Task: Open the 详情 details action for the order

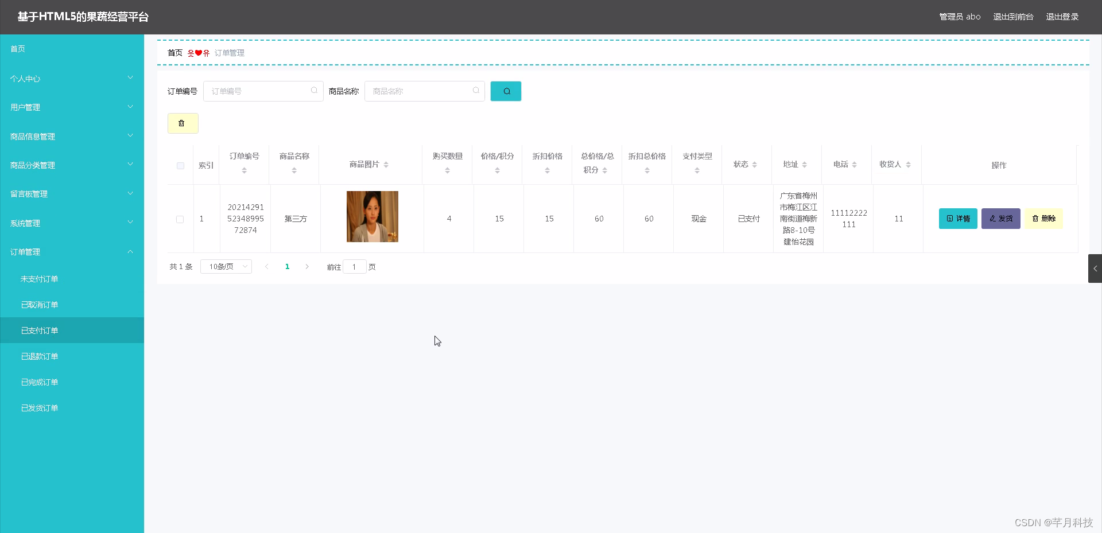Action: (957, 219)
